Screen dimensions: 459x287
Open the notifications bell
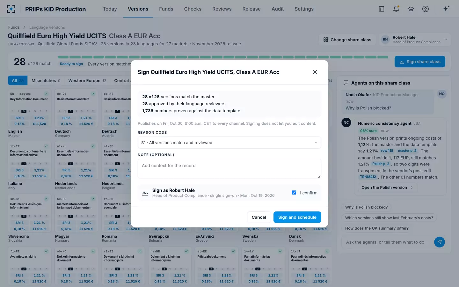[x=396, y=9]
